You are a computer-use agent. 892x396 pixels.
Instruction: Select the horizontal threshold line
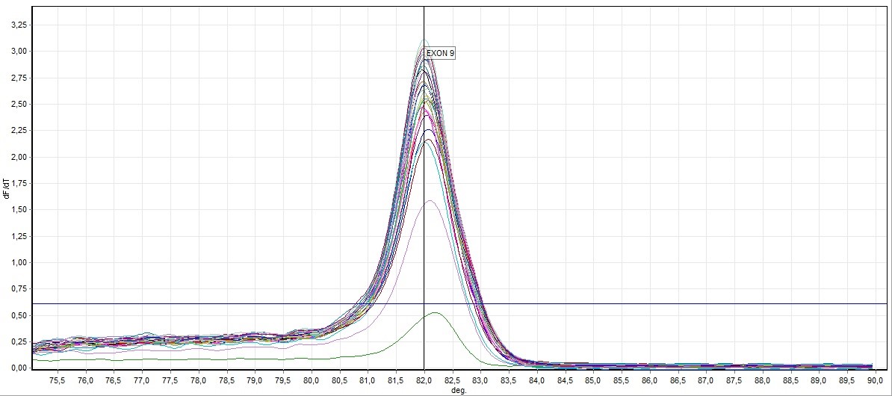click(224, 303)
